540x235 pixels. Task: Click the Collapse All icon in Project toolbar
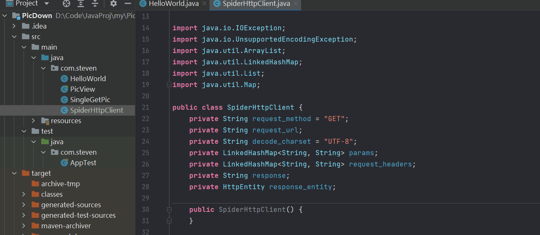point(95,3)
